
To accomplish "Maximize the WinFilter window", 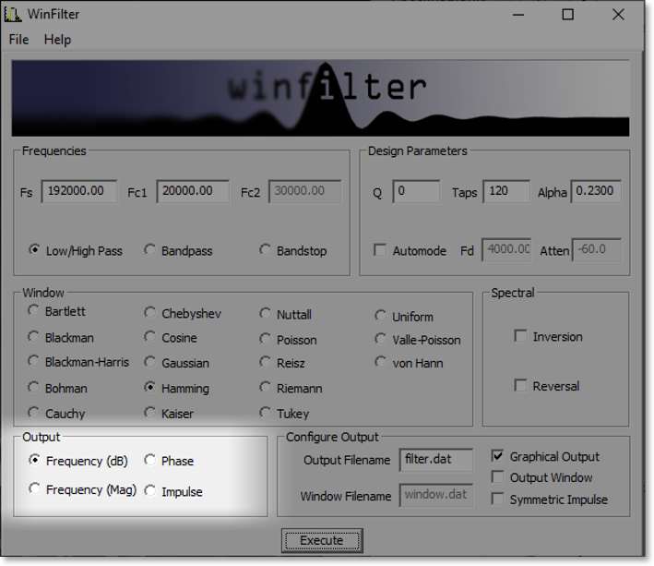I will [568, 14].
